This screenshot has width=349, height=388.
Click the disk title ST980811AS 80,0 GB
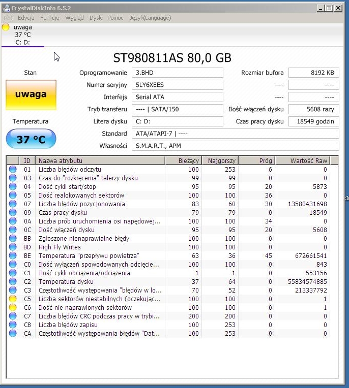pyautogui.click(x=172, y=58)
